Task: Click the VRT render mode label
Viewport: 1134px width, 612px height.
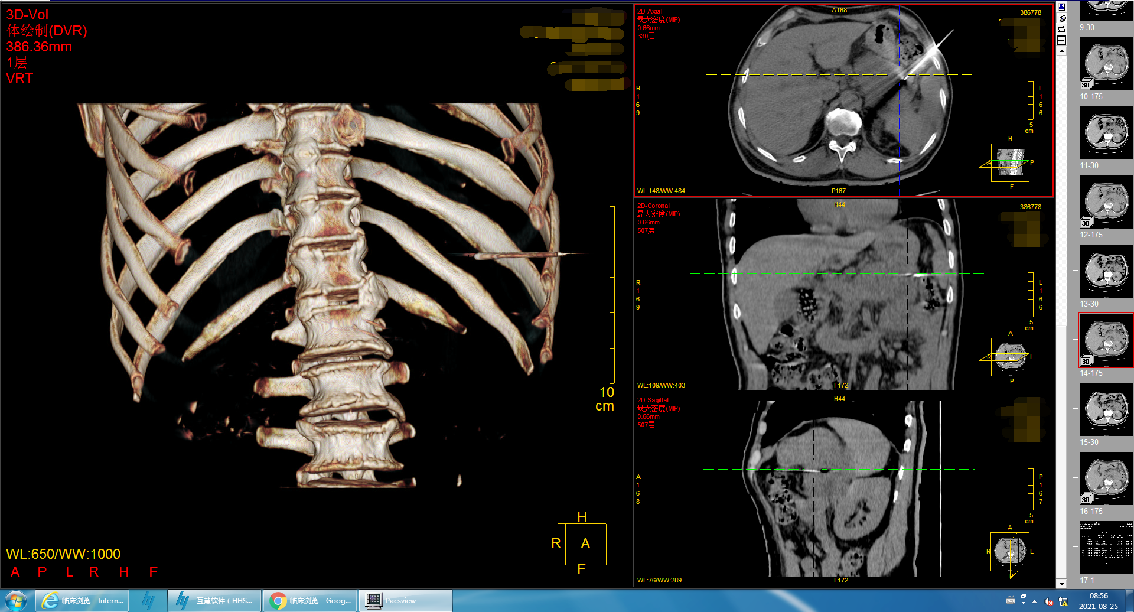Action: [19, 79]
